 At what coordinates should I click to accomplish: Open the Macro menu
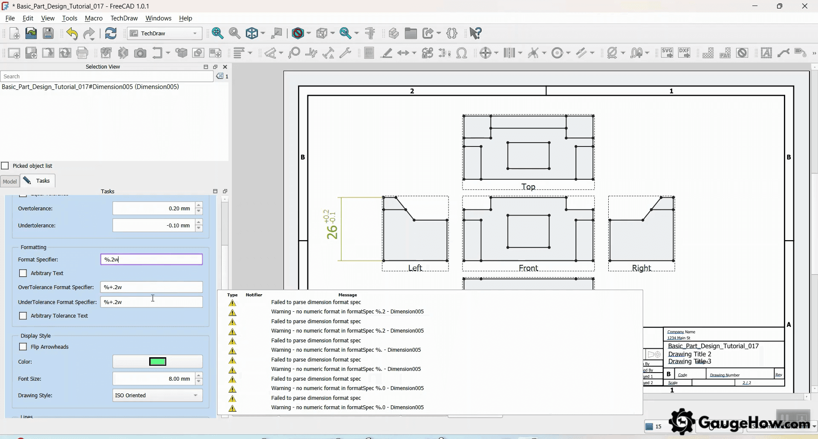point(93,18)
